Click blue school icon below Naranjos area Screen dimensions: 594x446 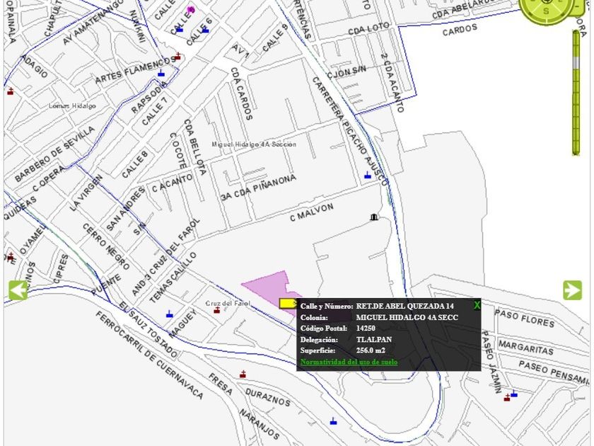click(x=333, y=421)
